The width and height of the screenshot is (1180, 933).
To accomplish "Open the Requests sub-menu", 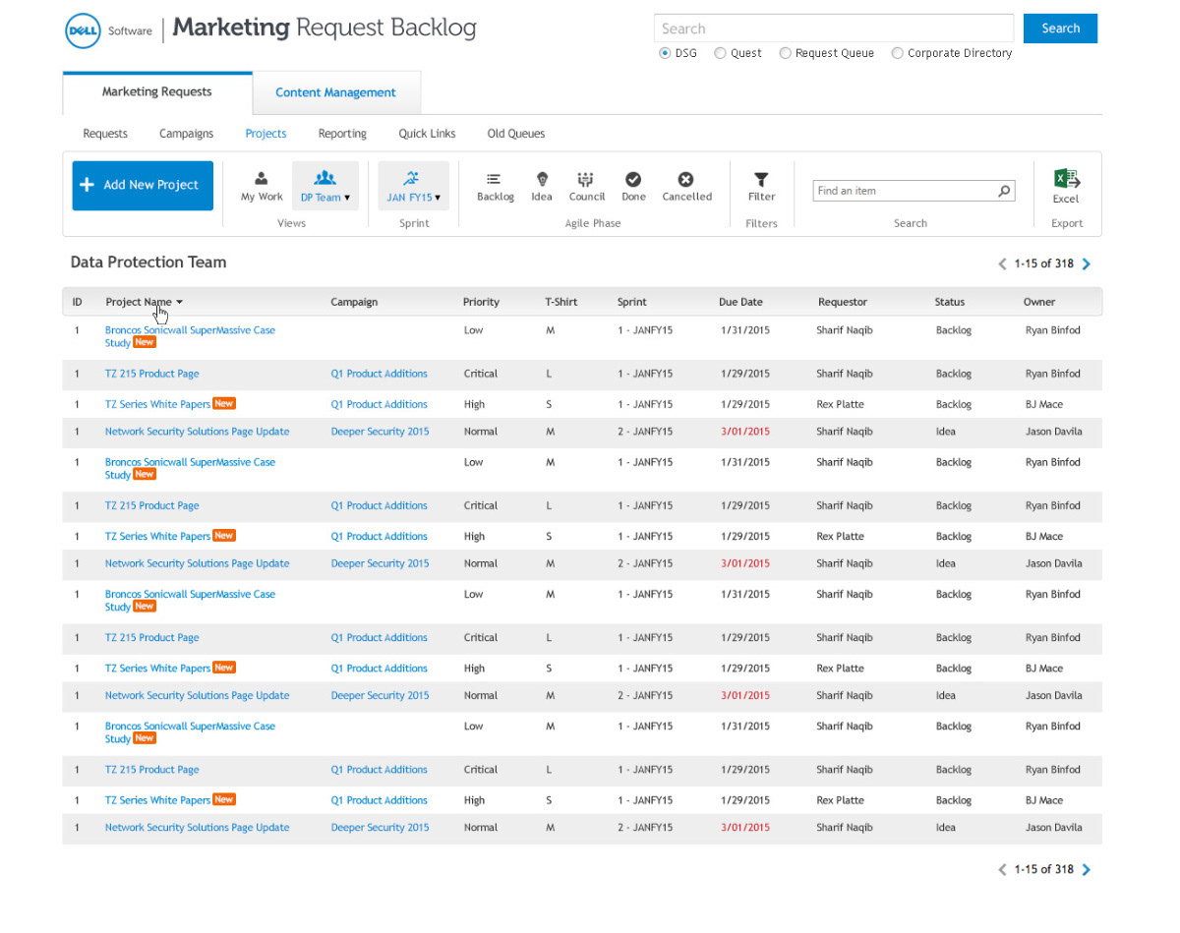I will tap(105, 134).
